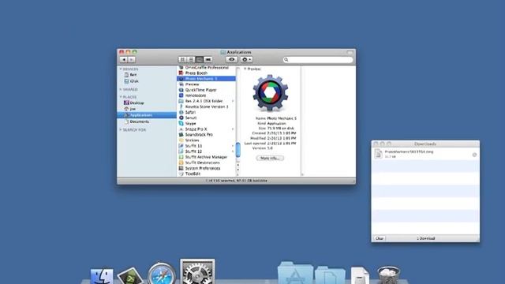Click the Finder search field

tap(318, 60)
